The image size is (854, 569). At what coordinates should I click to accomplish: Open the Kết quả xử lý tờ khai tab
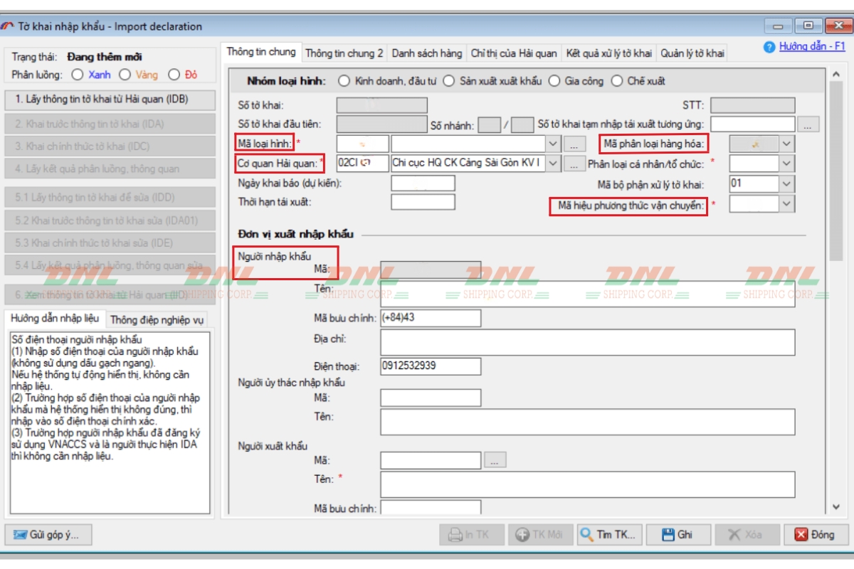(x=608, y=53)
